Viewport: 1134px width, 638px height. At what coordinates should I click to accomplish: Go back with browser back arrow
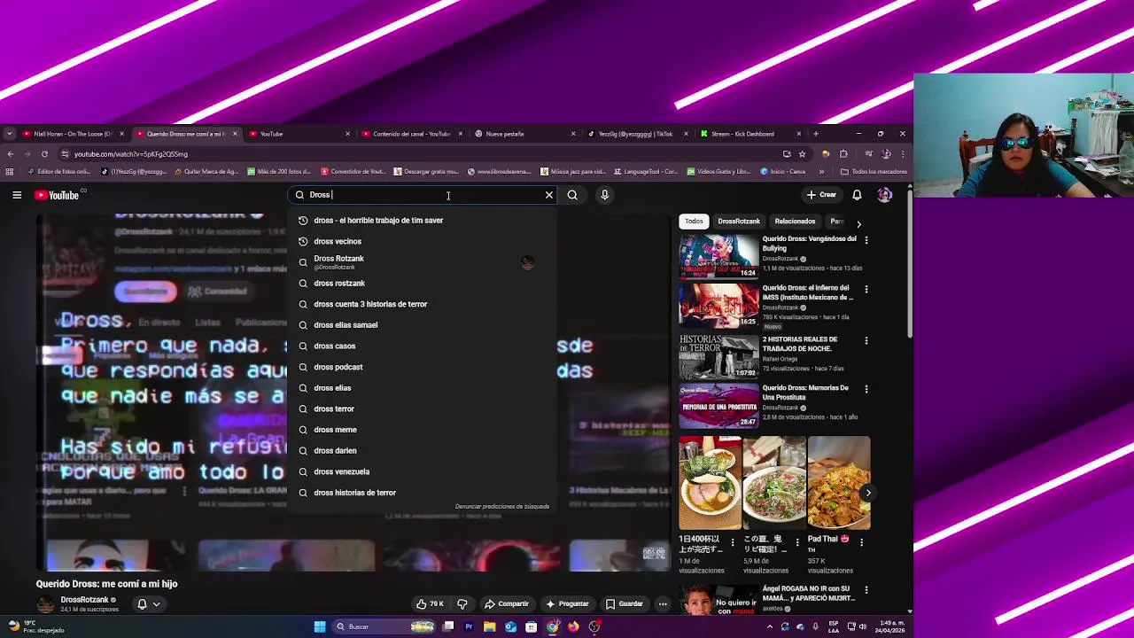[x=11, y=154]
